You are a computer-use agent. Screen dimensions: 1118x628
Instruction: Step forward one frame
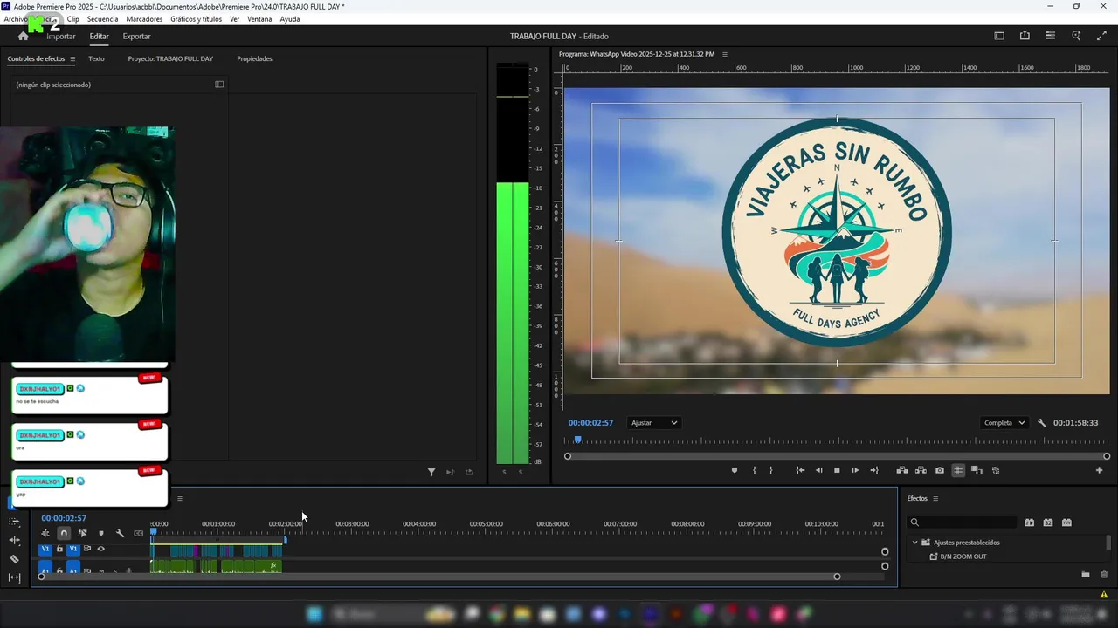tap(855, 470)
